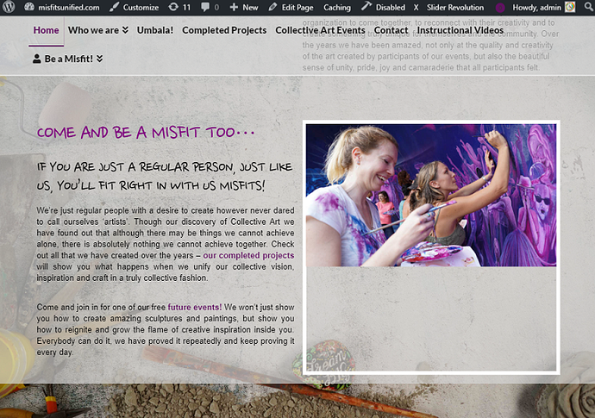The width and height of the screenshot is (595, 418).
Task: Open the Customize theme option
Action: (135, 7)
